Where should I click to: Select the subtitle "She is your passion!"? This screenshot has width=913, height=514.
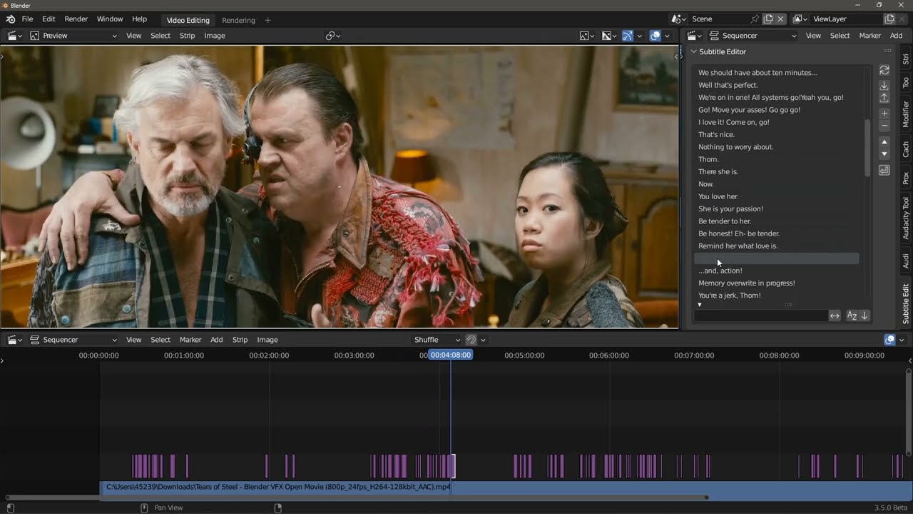click(777, 209)
